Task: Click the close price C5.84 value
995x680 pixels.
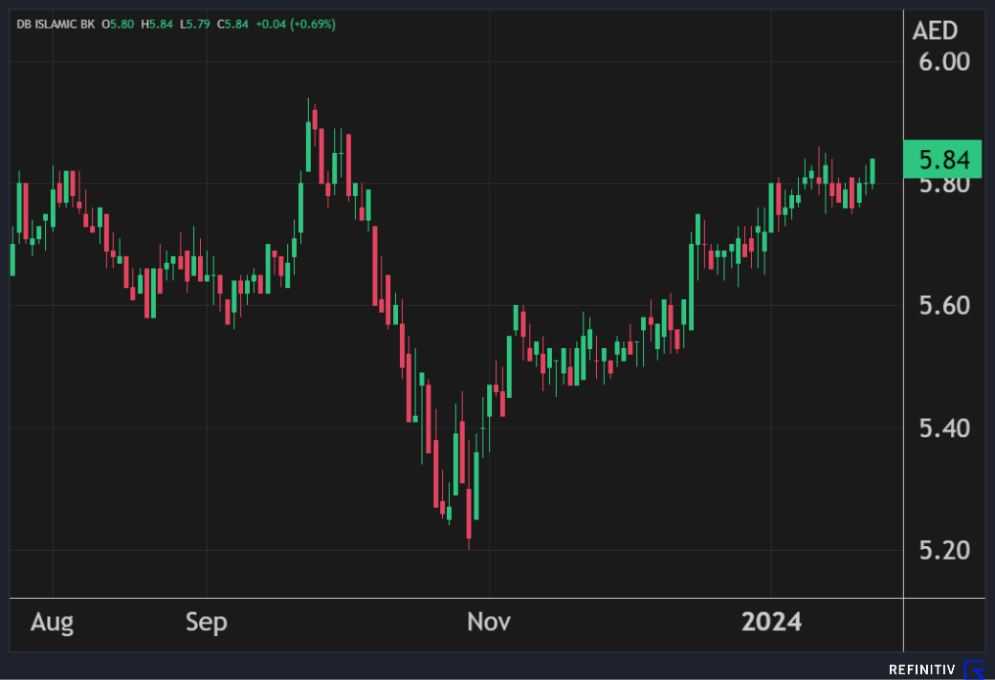Action: 233,24
